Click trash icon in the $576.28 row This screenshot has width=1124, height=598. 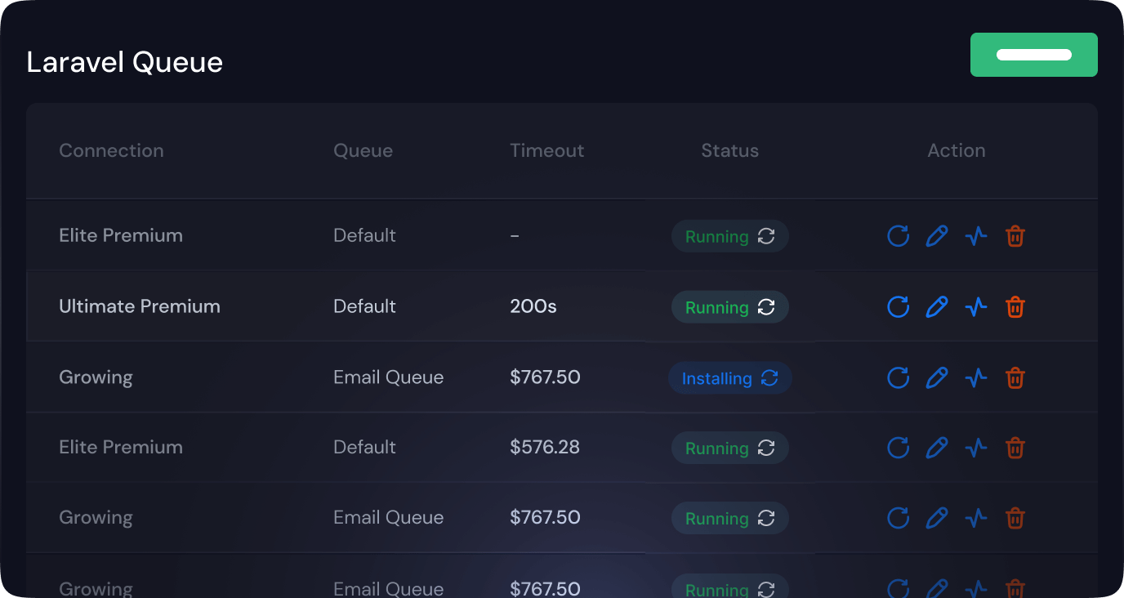(x=1015, y=448)
